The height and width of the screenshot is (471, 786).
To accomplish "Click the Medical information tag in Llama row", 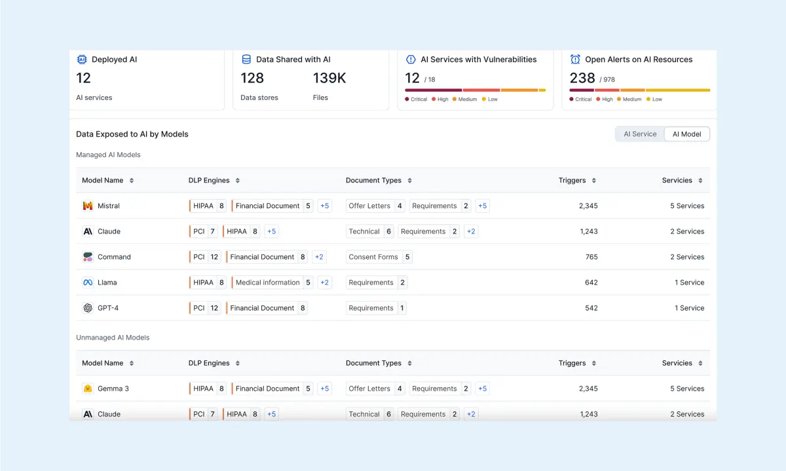I will tap(267, 283).
